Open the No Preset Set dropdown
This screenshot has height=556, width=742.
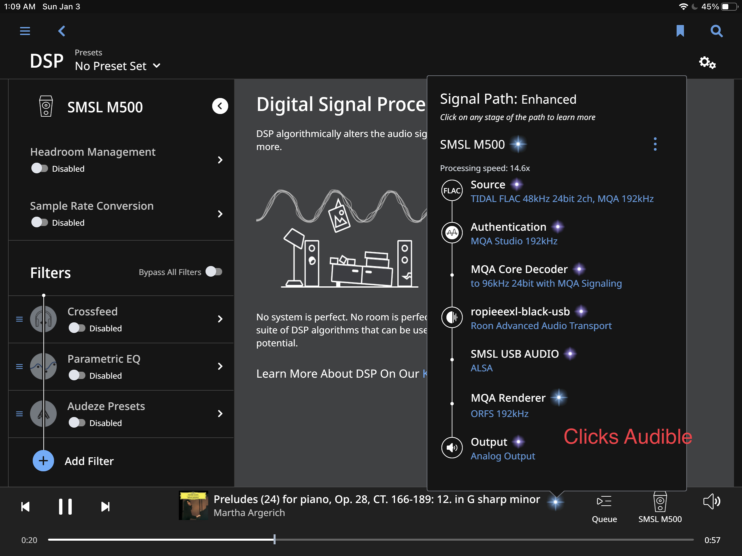point(118,66)
